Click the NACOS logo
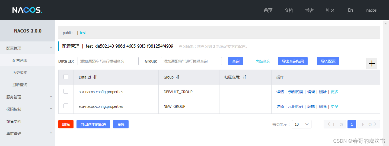This screenshot has height=146, width=389. tap(27, 10)
